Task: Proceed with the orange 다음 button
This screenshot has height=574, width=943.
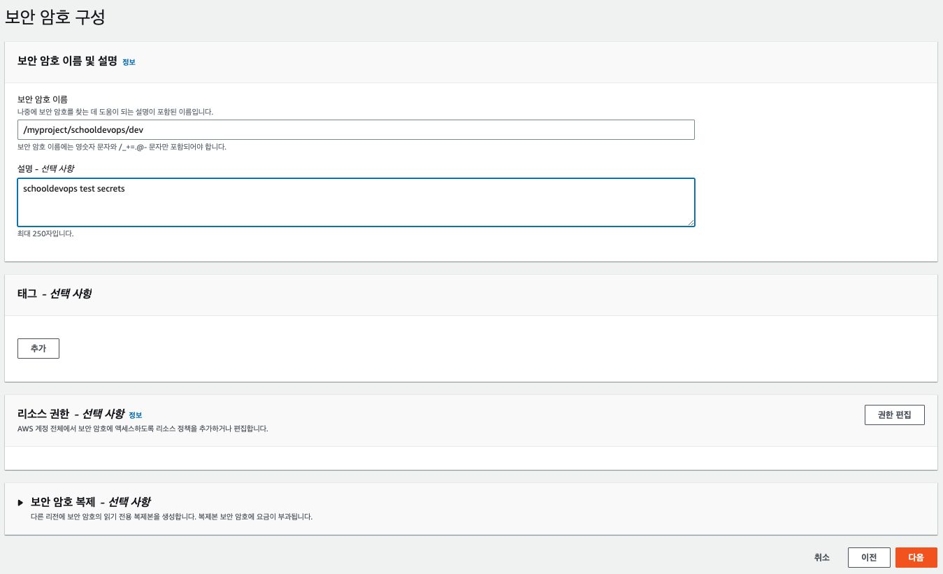Action: pyautogui.click(x=916, y=557)
